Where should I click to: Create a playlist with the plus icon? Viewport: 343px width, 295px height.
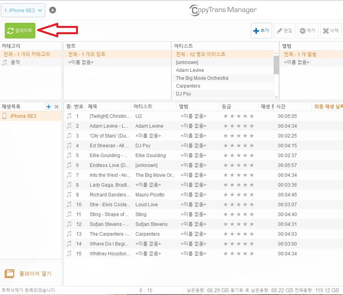[x=48, y=106]
